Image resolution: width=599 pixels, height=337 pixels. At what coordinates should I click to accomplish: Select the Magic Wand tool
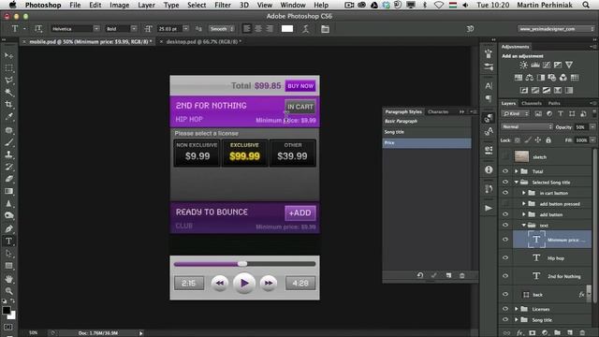8,92
